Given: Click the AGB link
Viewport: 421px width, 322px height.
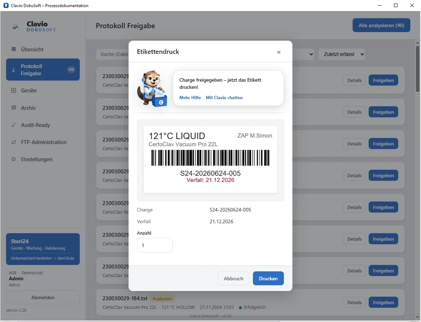Looking at the screenshot, I should pos(12,273).
